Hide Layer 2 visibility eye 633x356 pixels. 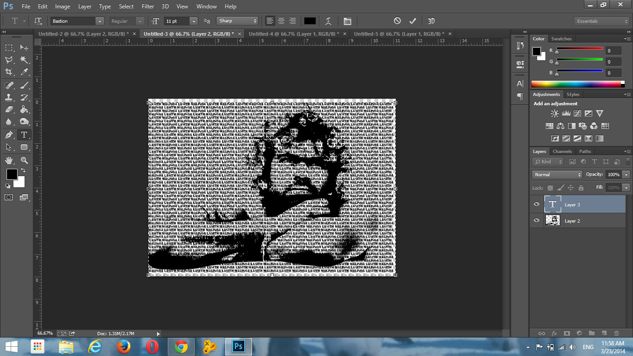(x=537, y=221)
